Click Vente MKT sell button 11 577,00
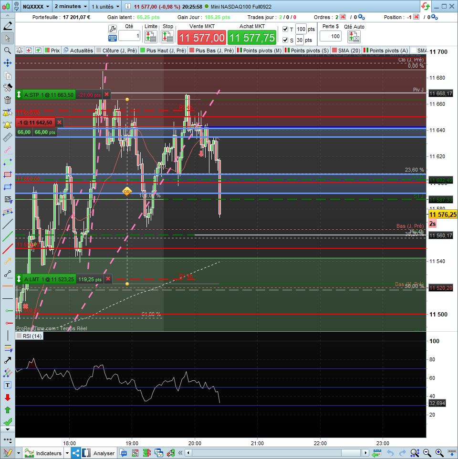The height and width of the screenshot is (459, 458). pos(202,38)
